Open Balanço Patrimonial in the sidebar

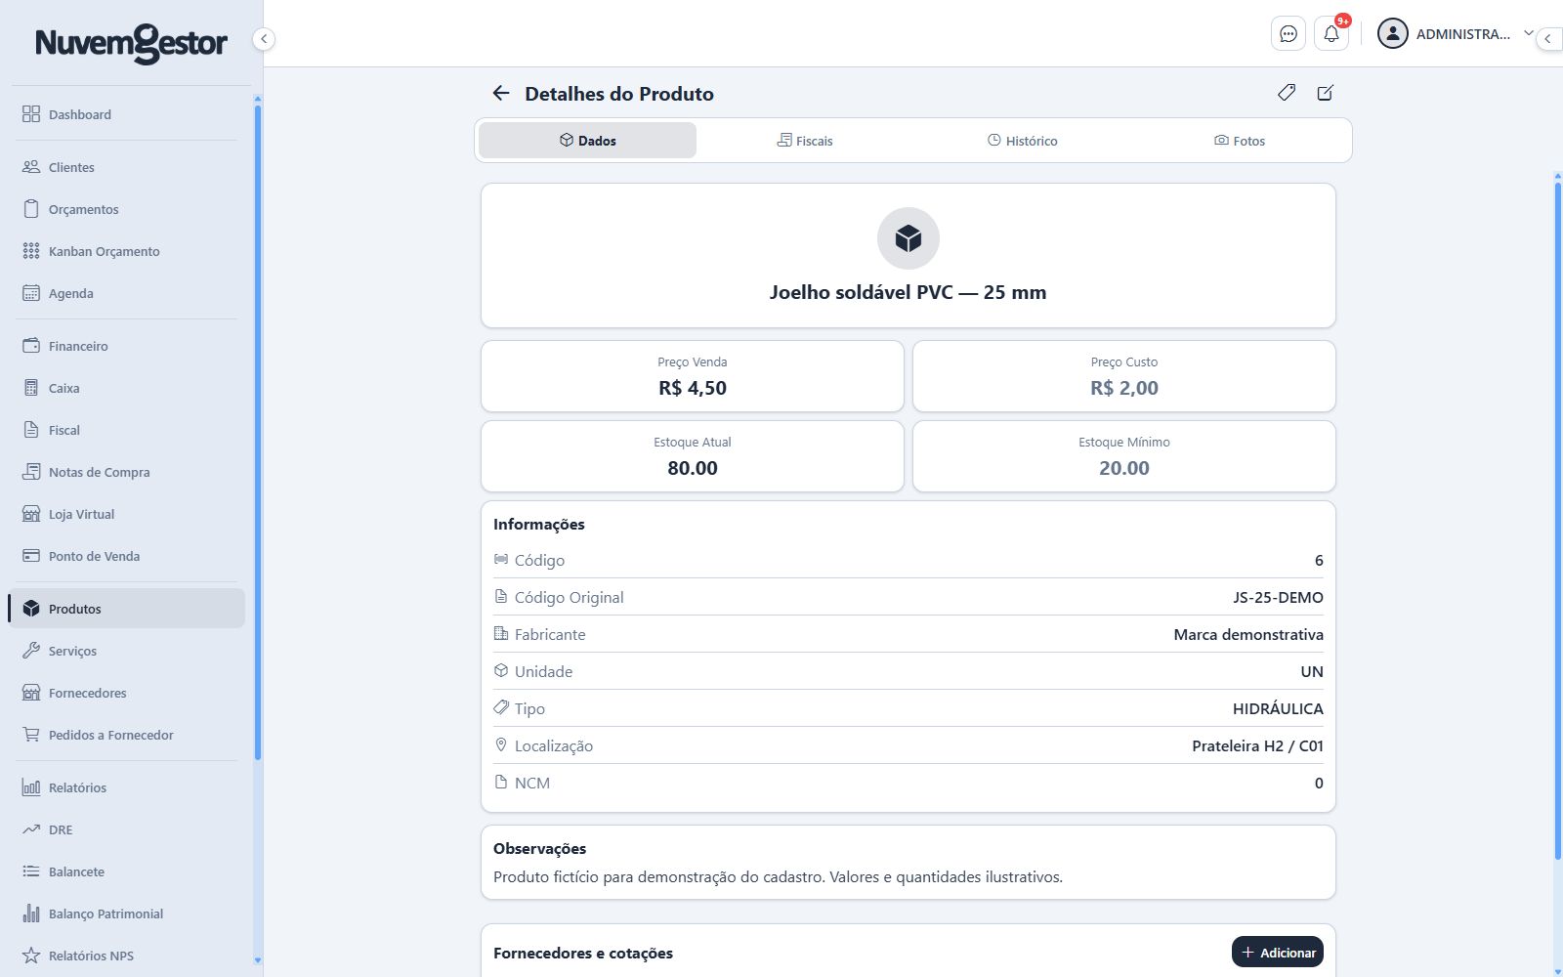pyautogui.click(x=126, y=913)
